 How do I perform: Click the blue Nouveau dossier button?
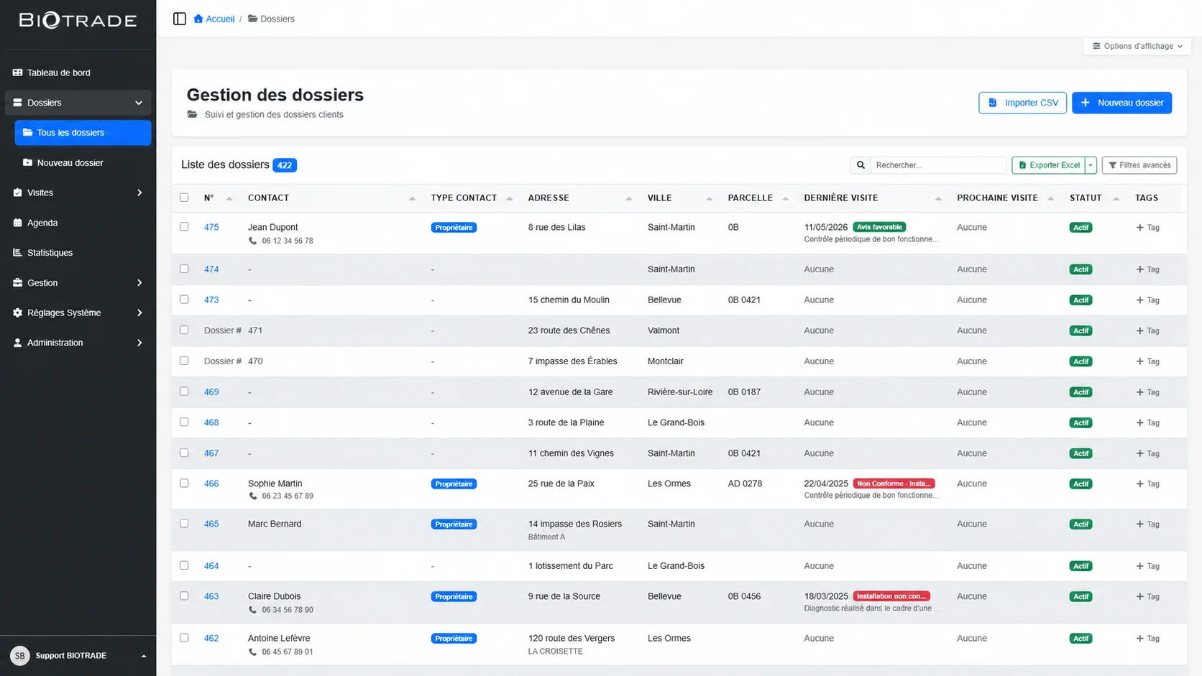click(x=1121, y=103)
